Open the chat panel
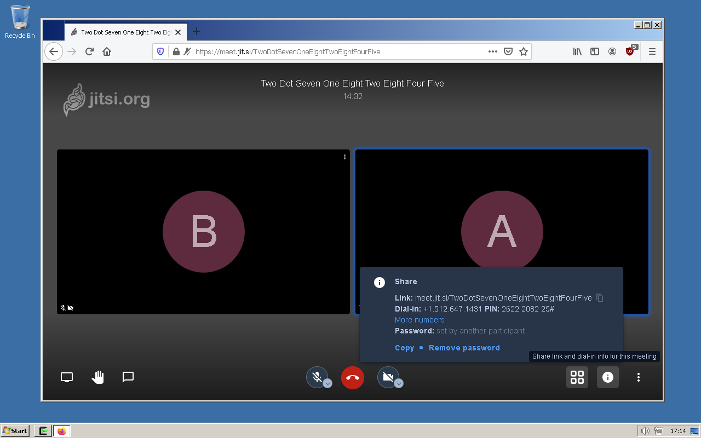This screenshot has height=438, width=701. [x=128, y=377]
